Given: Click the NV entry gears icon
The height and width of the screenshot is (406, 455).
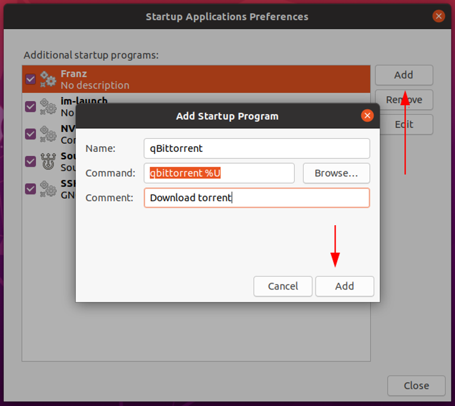Looking at the screenshot, I should pyautogui.click(x=48, y=134).
